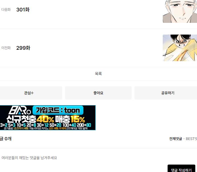197x172 pixels.
Task: Click the comment count 0개 heading
Action: pyautogui.click(x=6, y=139)
